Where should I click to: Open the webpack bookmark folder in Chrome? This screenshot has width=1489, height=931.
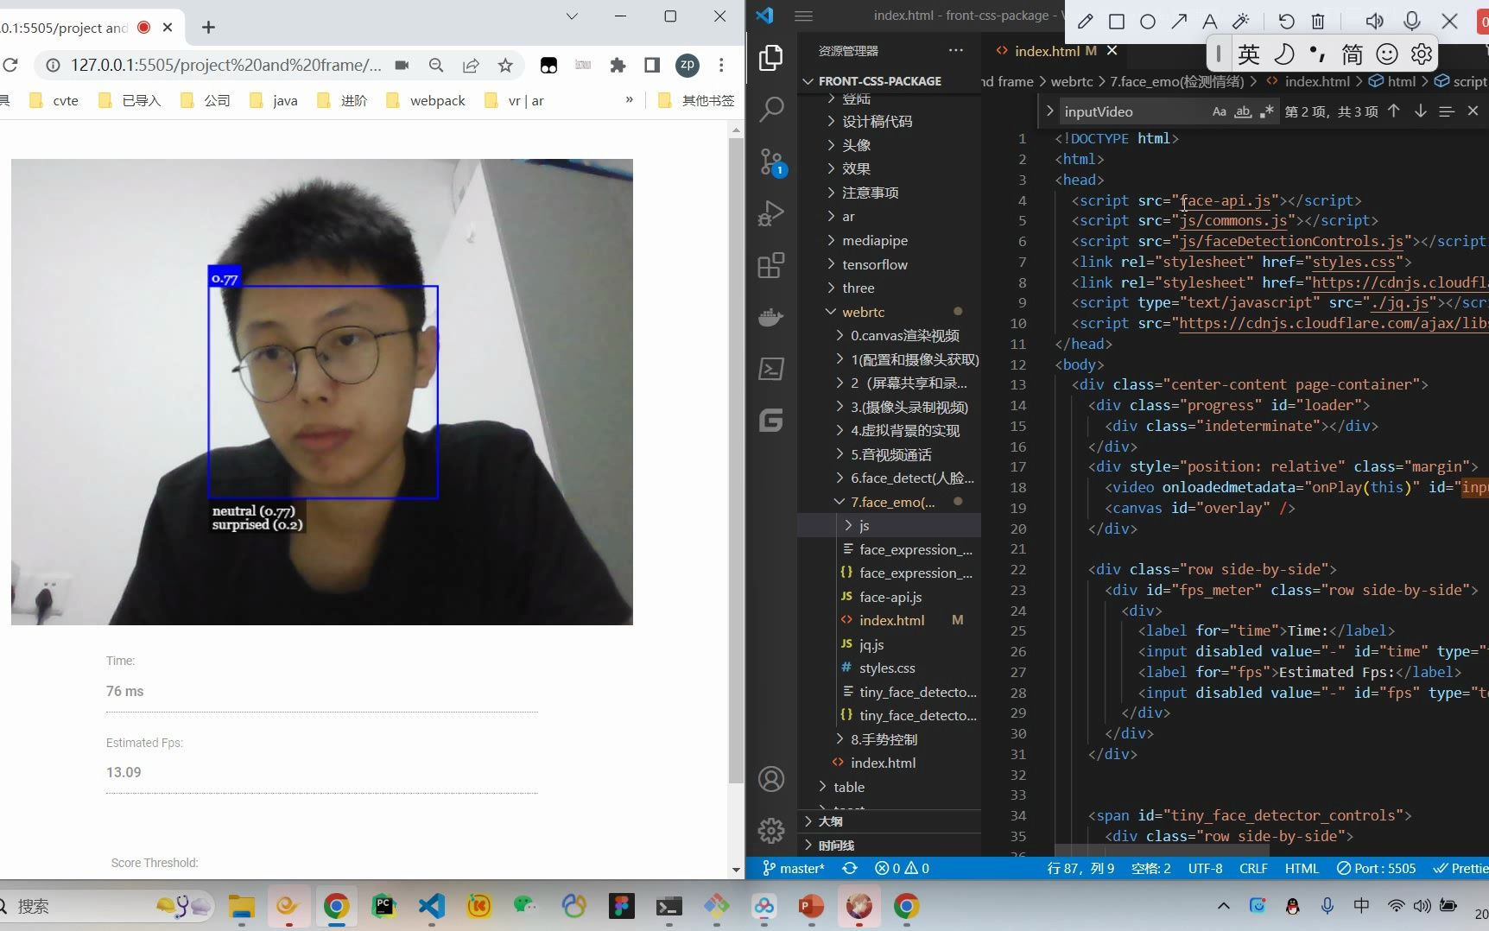point(428,100)
